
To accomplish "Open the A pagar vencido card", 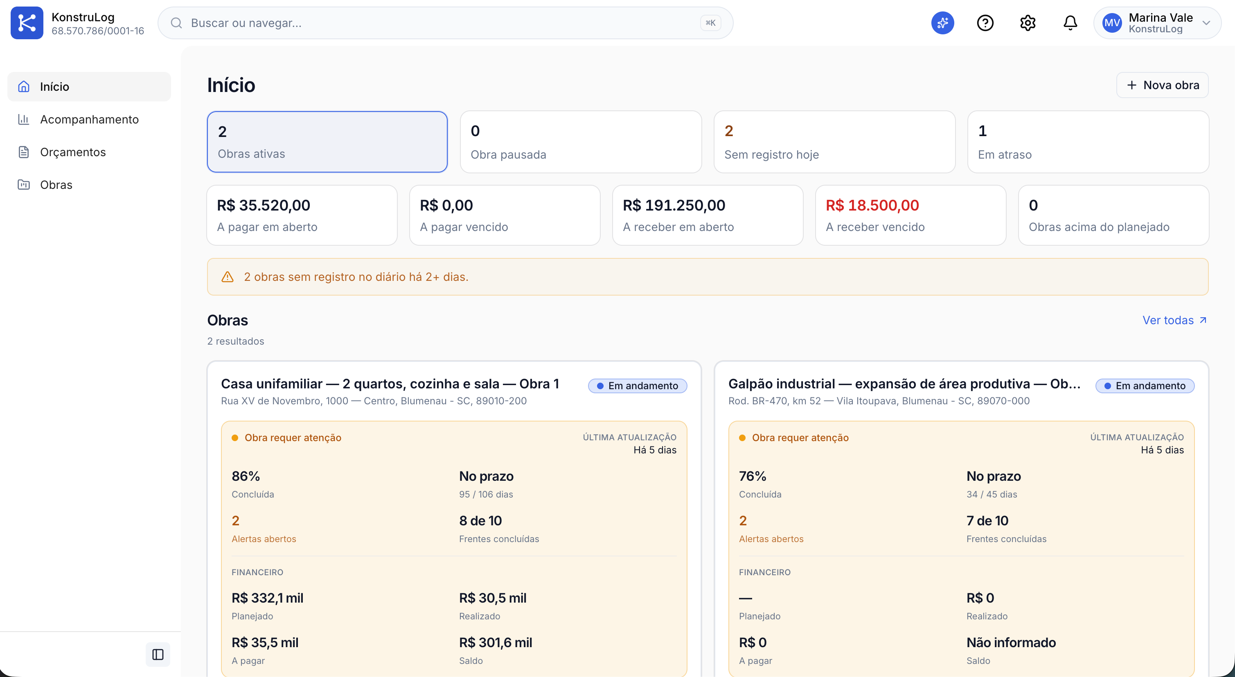I will [505, 215].
